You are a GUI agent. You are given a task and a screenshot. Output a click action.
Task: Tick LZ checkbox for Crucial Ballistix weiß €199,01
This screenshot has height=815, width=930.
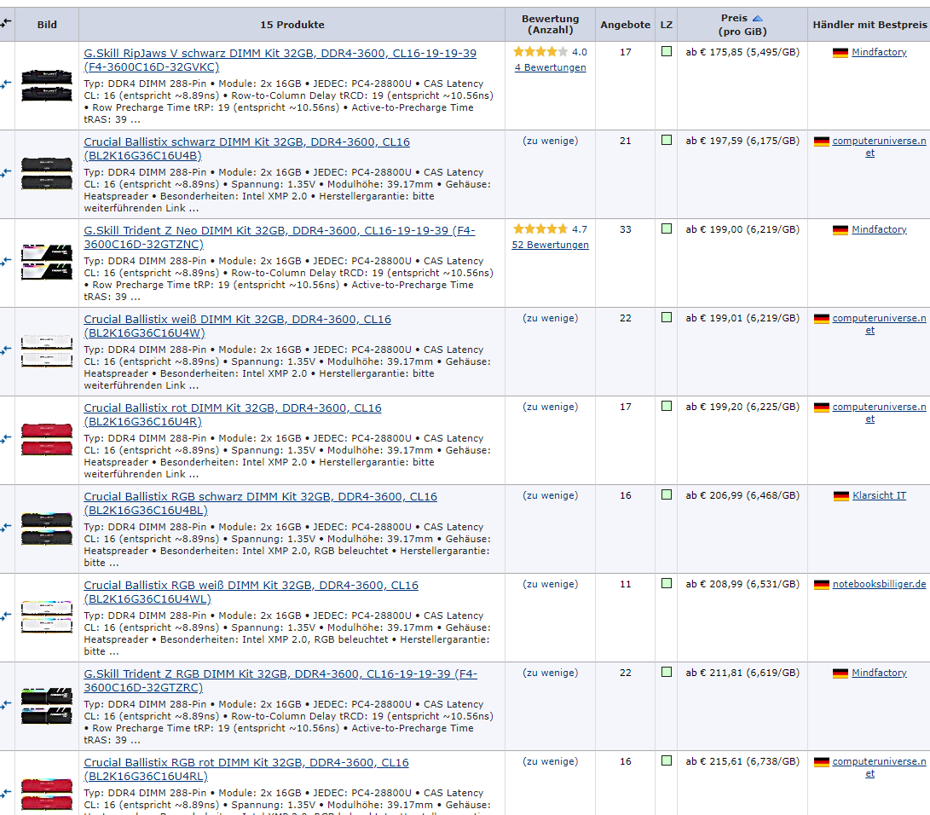tap(667, 317)
